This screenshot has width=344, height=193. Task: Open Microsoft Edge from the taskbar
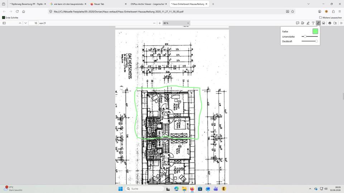click(176, 189)
